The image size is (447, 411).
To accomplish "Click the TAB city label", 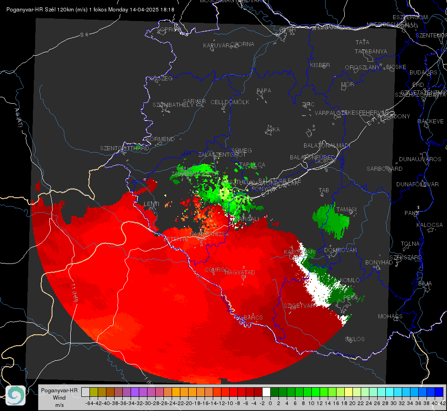I will [324, 190].
